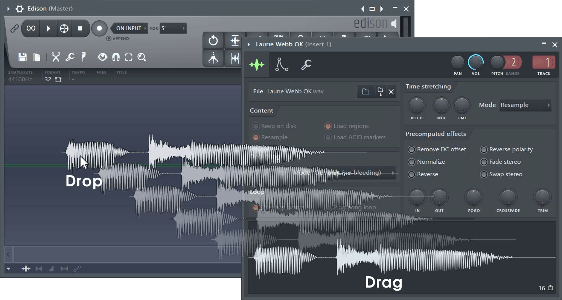Click the file tree icon next to folder
Viewport: 562px width, 300px height.
pyautogui.click(x=380, y=91)
